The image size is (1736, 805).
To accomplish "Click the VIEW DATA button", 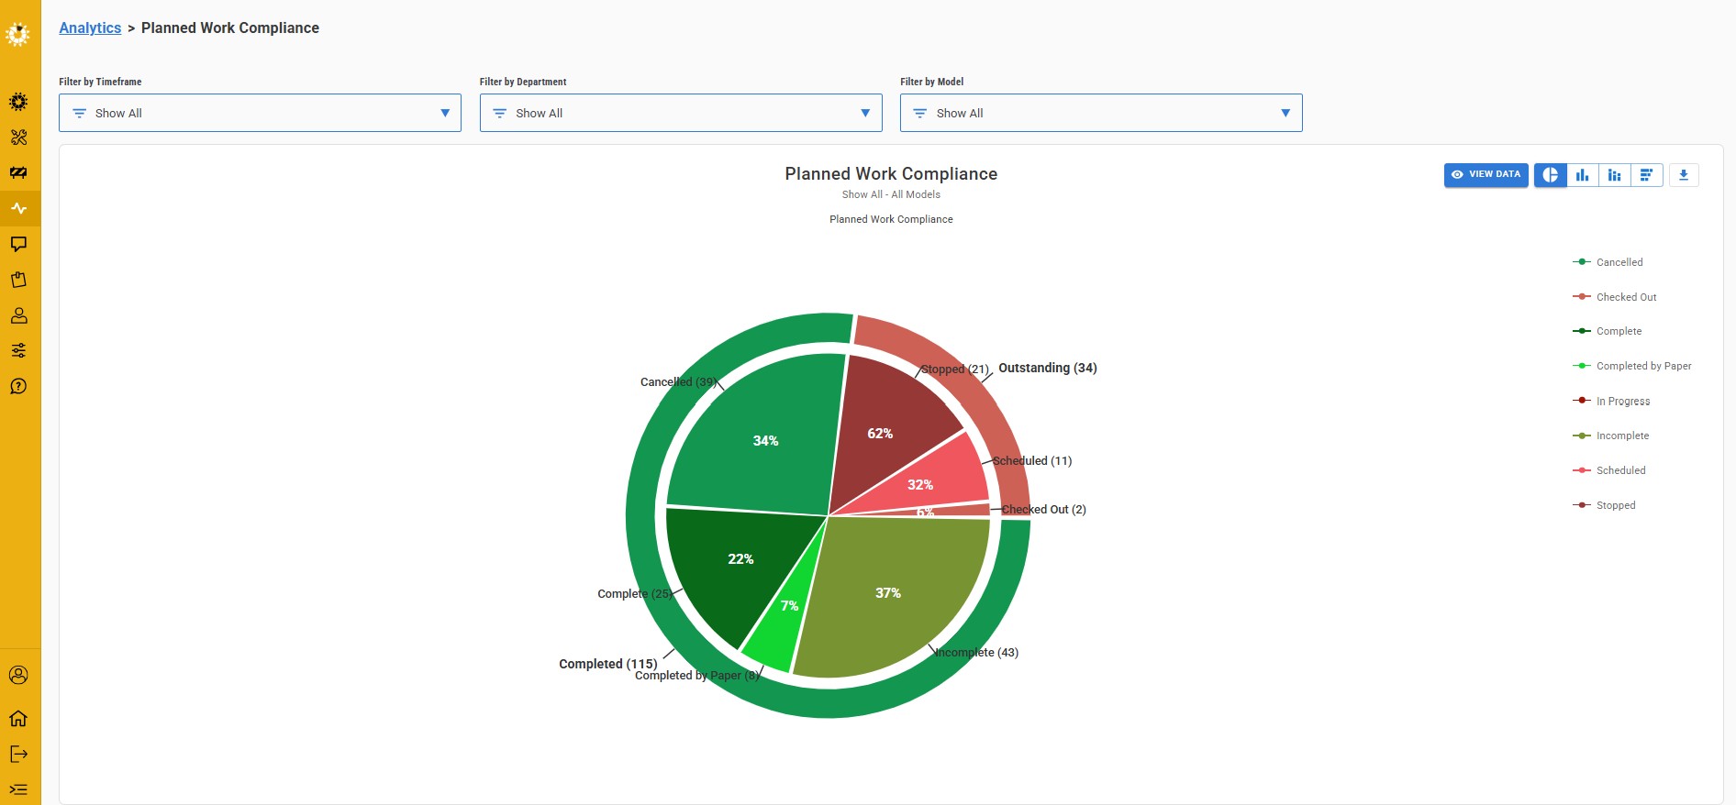I will (1486, 174).
